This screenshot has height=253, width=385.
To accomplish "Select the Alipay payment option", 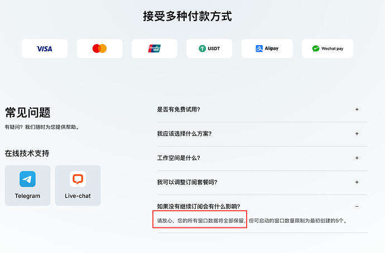I will pos(267,48).
